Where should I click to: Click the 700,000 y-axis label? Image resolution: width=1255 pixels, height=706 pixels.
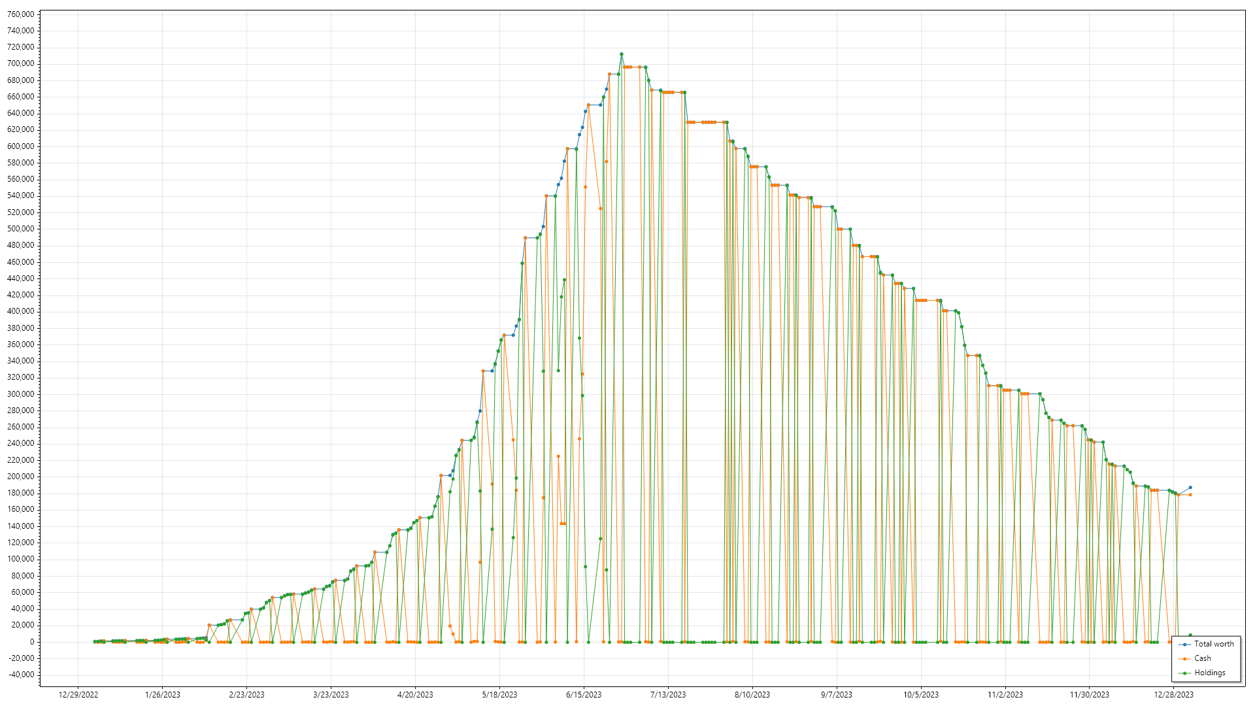21,64
